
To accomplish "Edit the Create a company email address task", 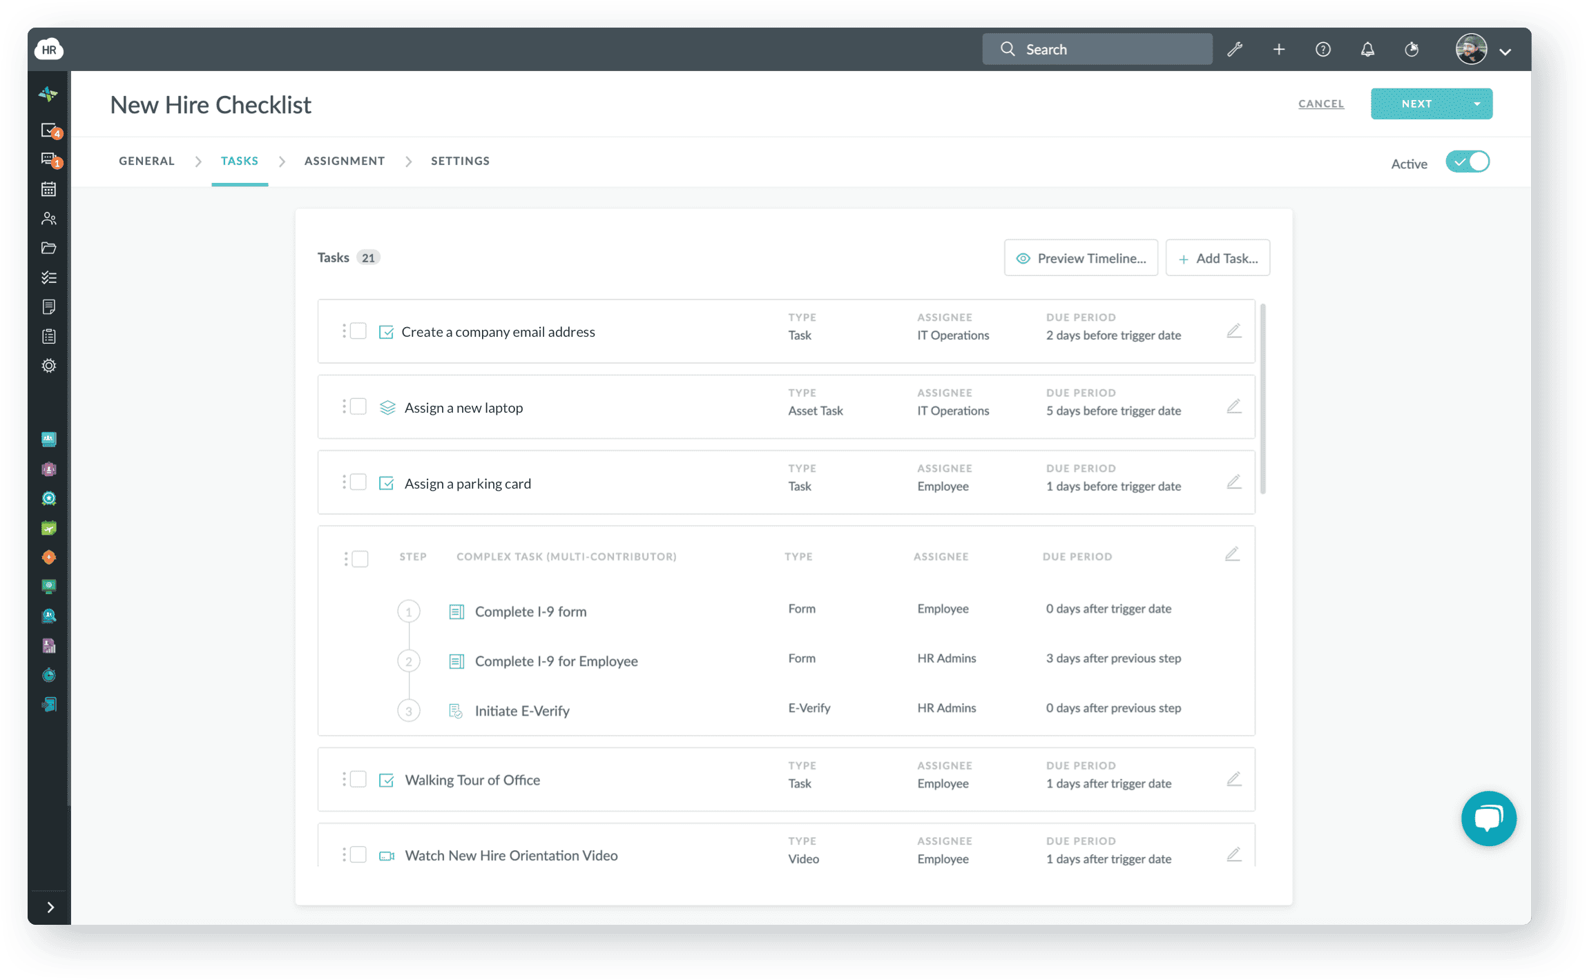I will 1234,331.
